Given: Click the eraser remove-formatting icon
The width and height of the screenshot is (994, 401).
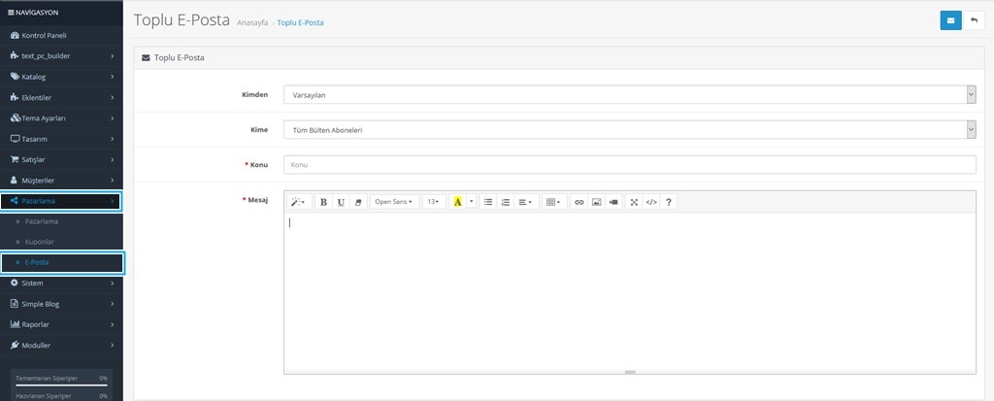Looking at the screenshot, I should click(x=357, y=202).
